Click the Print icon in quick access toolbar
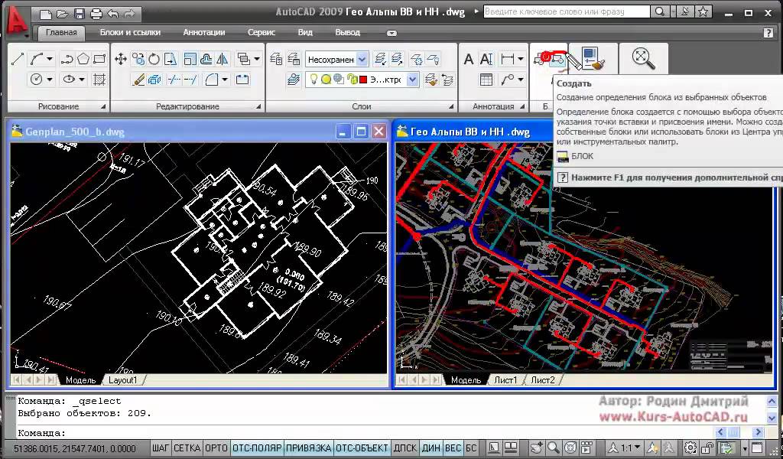 tap(96, 14)
